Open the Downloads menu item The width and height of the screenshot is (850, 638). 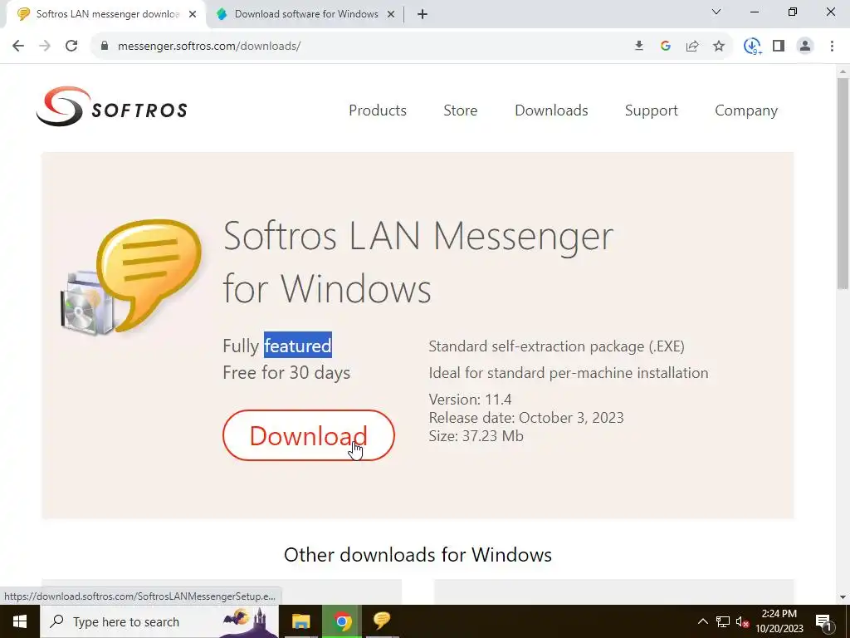(x=551, y=110)
